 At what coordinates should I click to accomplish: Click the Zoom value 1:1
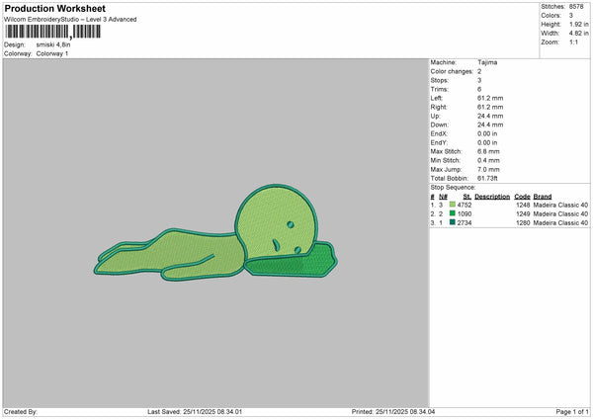point(575,42)
